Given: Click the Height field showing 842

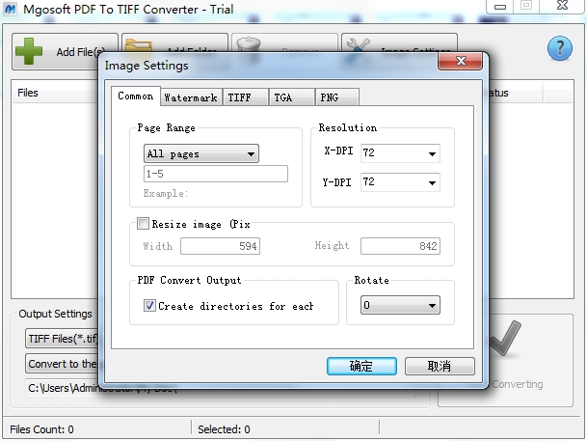Looking at the screenshot, I should (400, 246).
